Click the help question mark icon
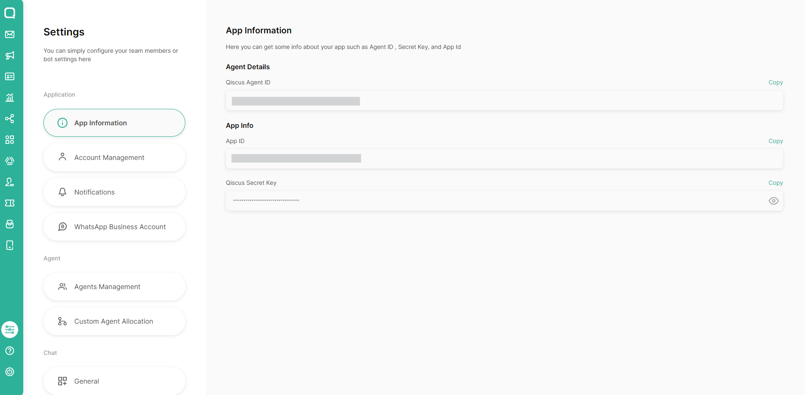This screenshot has width=805, height=395. coord(10,351)
